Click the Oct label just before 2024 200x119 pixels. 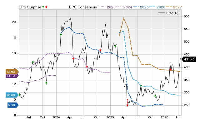[42, 117]
